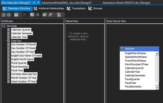Switch to the AdventureWorksDW2...les.cube [Design] tab
163x103 pixels.
[67, 3]
